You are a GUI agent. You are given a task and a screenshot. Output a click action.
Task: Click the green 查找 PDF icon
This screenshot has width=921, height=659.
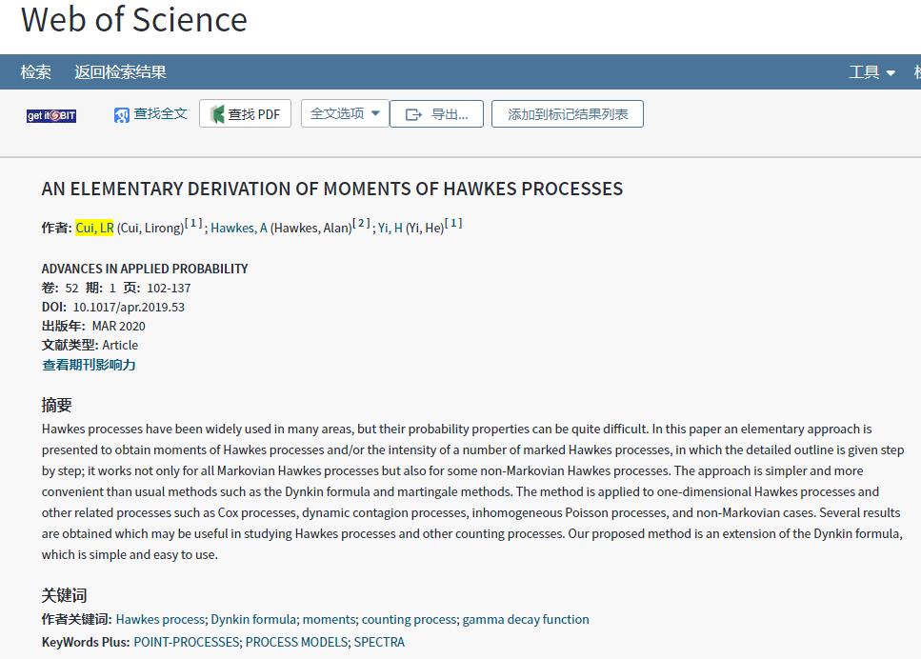[217, 114]
